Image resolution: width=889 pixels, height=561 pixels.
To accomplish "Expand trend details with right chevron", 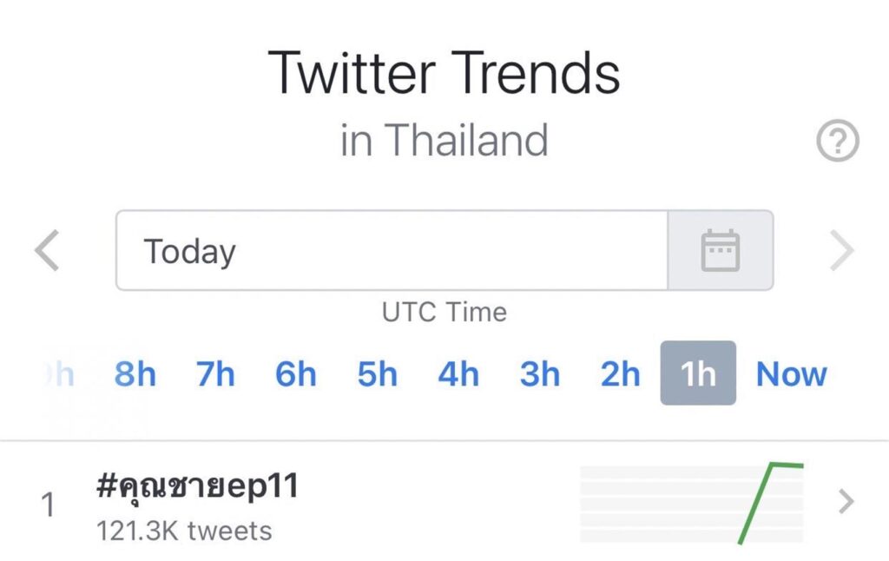I will pos(846,502).
